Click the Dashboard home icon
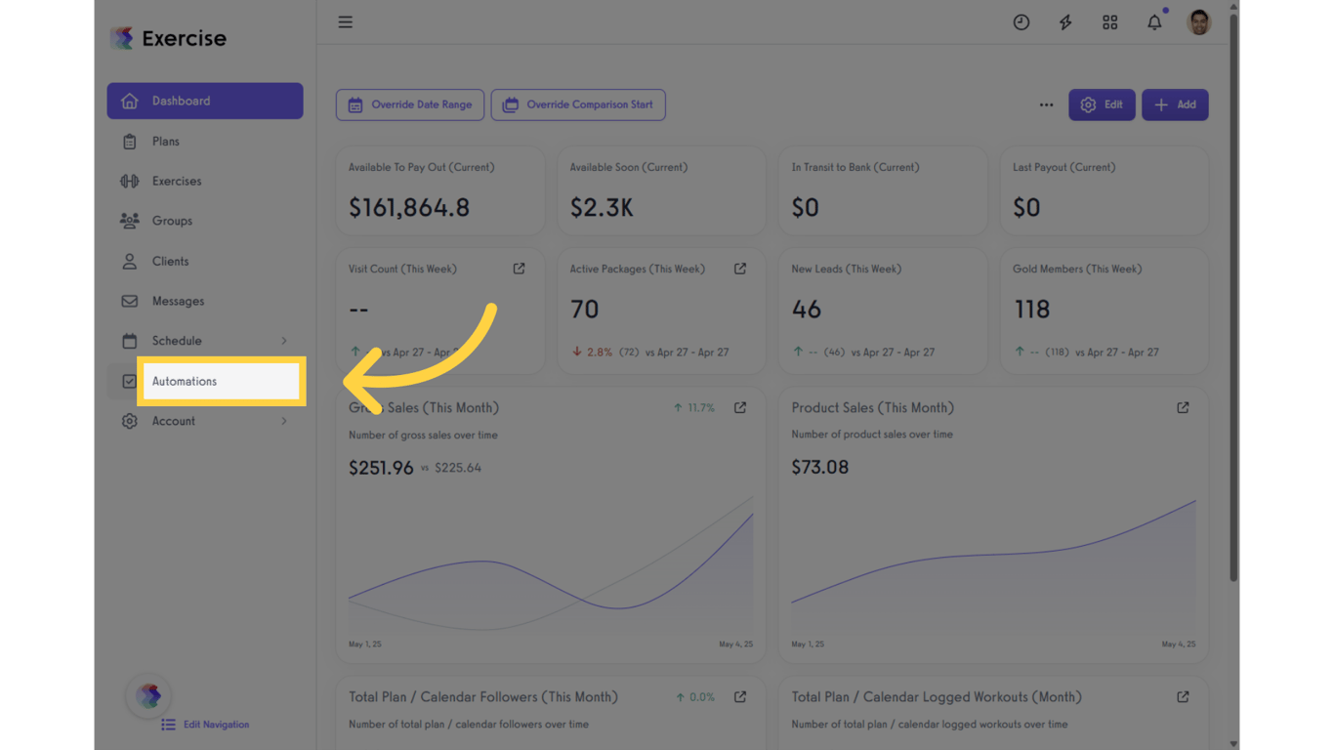The width and height of the screenshot is (1334, 750). 129,101
